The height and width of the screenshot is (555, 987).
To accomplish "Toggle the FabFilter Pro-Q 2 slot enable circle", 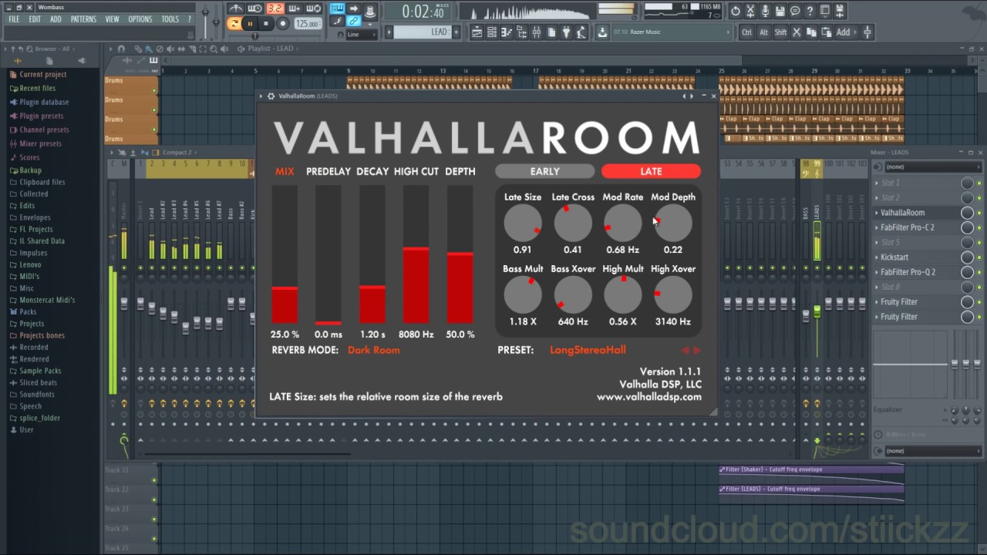I will click(x=967, y=272).
